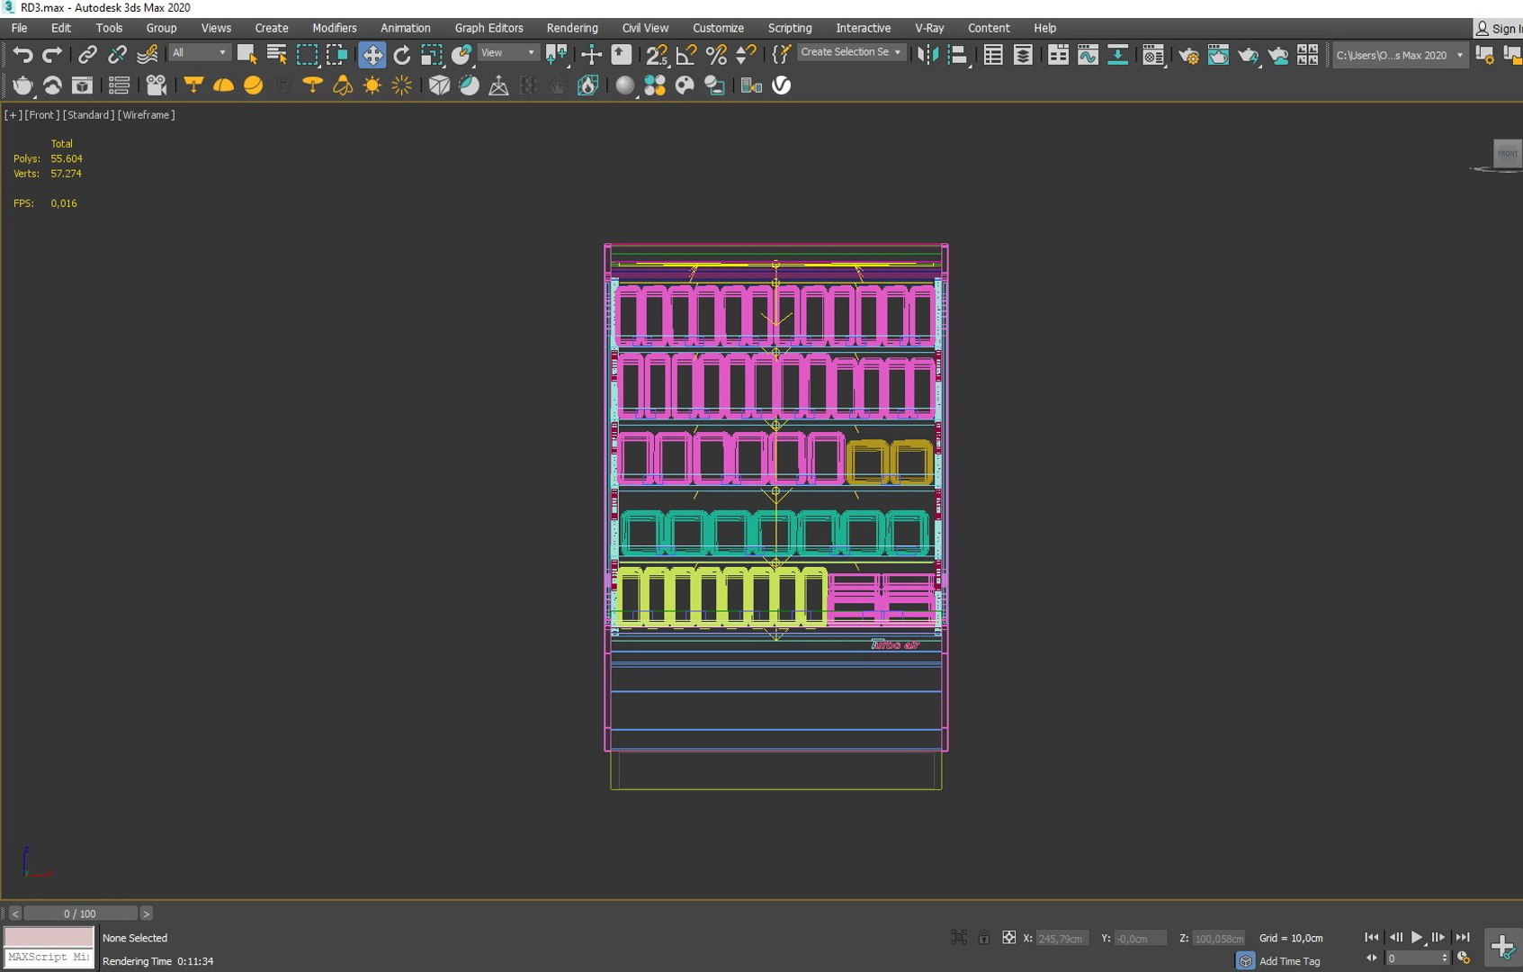Toggle Percent Snap
1523x972 pixels.
tap(716, 55)
